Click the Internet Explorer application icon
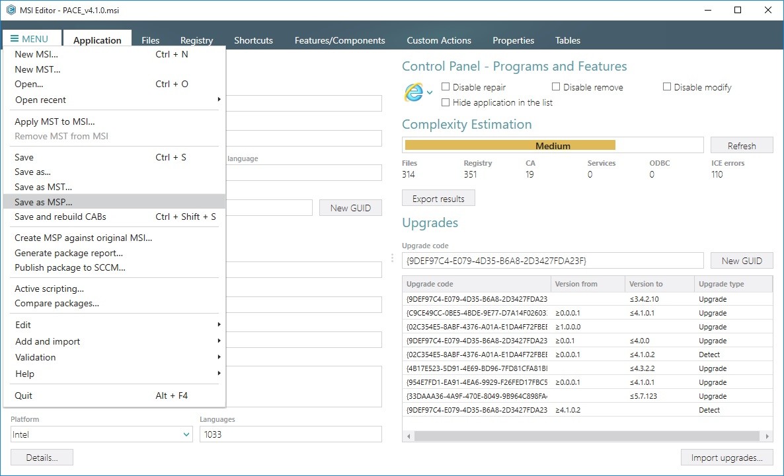Viewport: 784px width, 476px height. click(x=414, y=92)
